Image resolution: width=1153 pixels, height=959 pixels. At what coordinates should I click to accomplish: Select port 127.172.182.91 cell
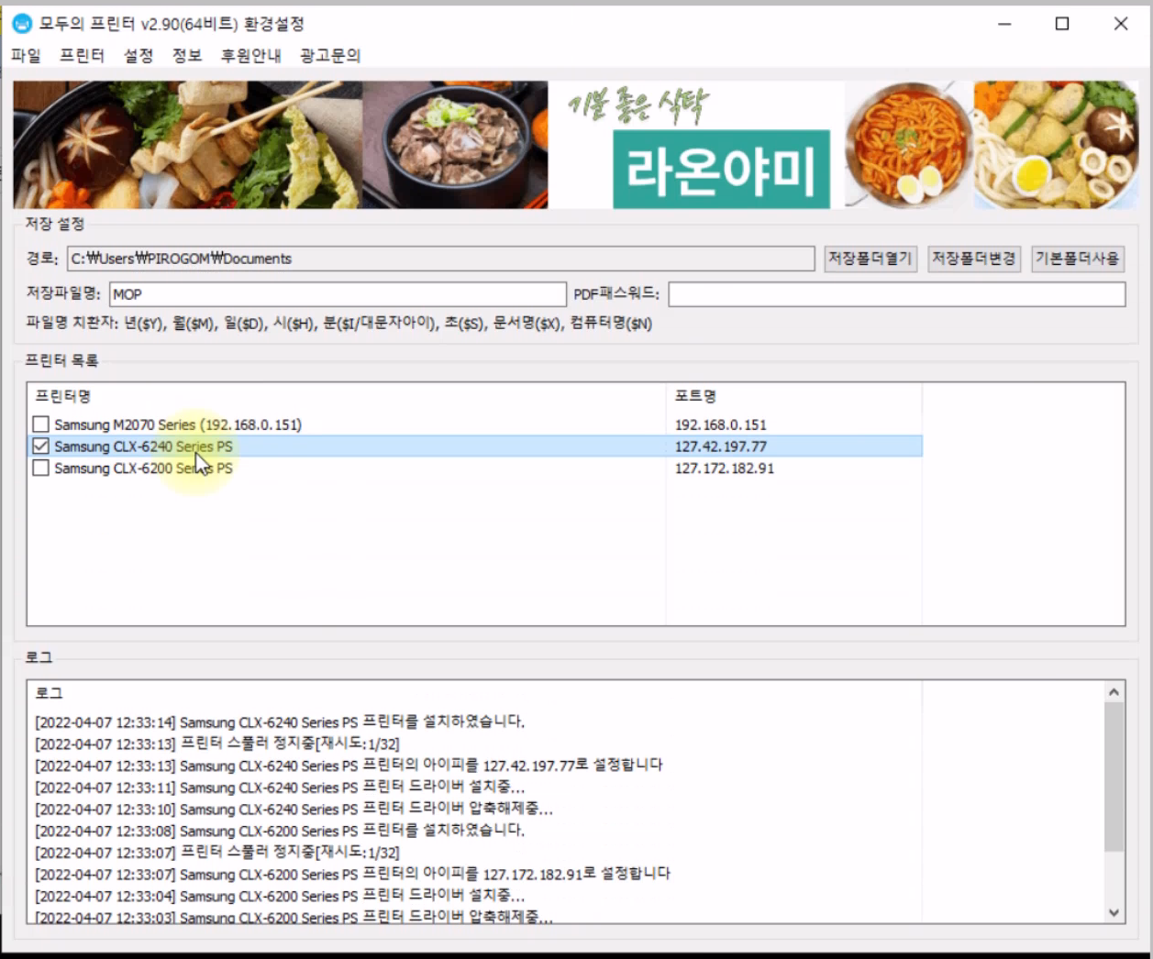point(725,468)
